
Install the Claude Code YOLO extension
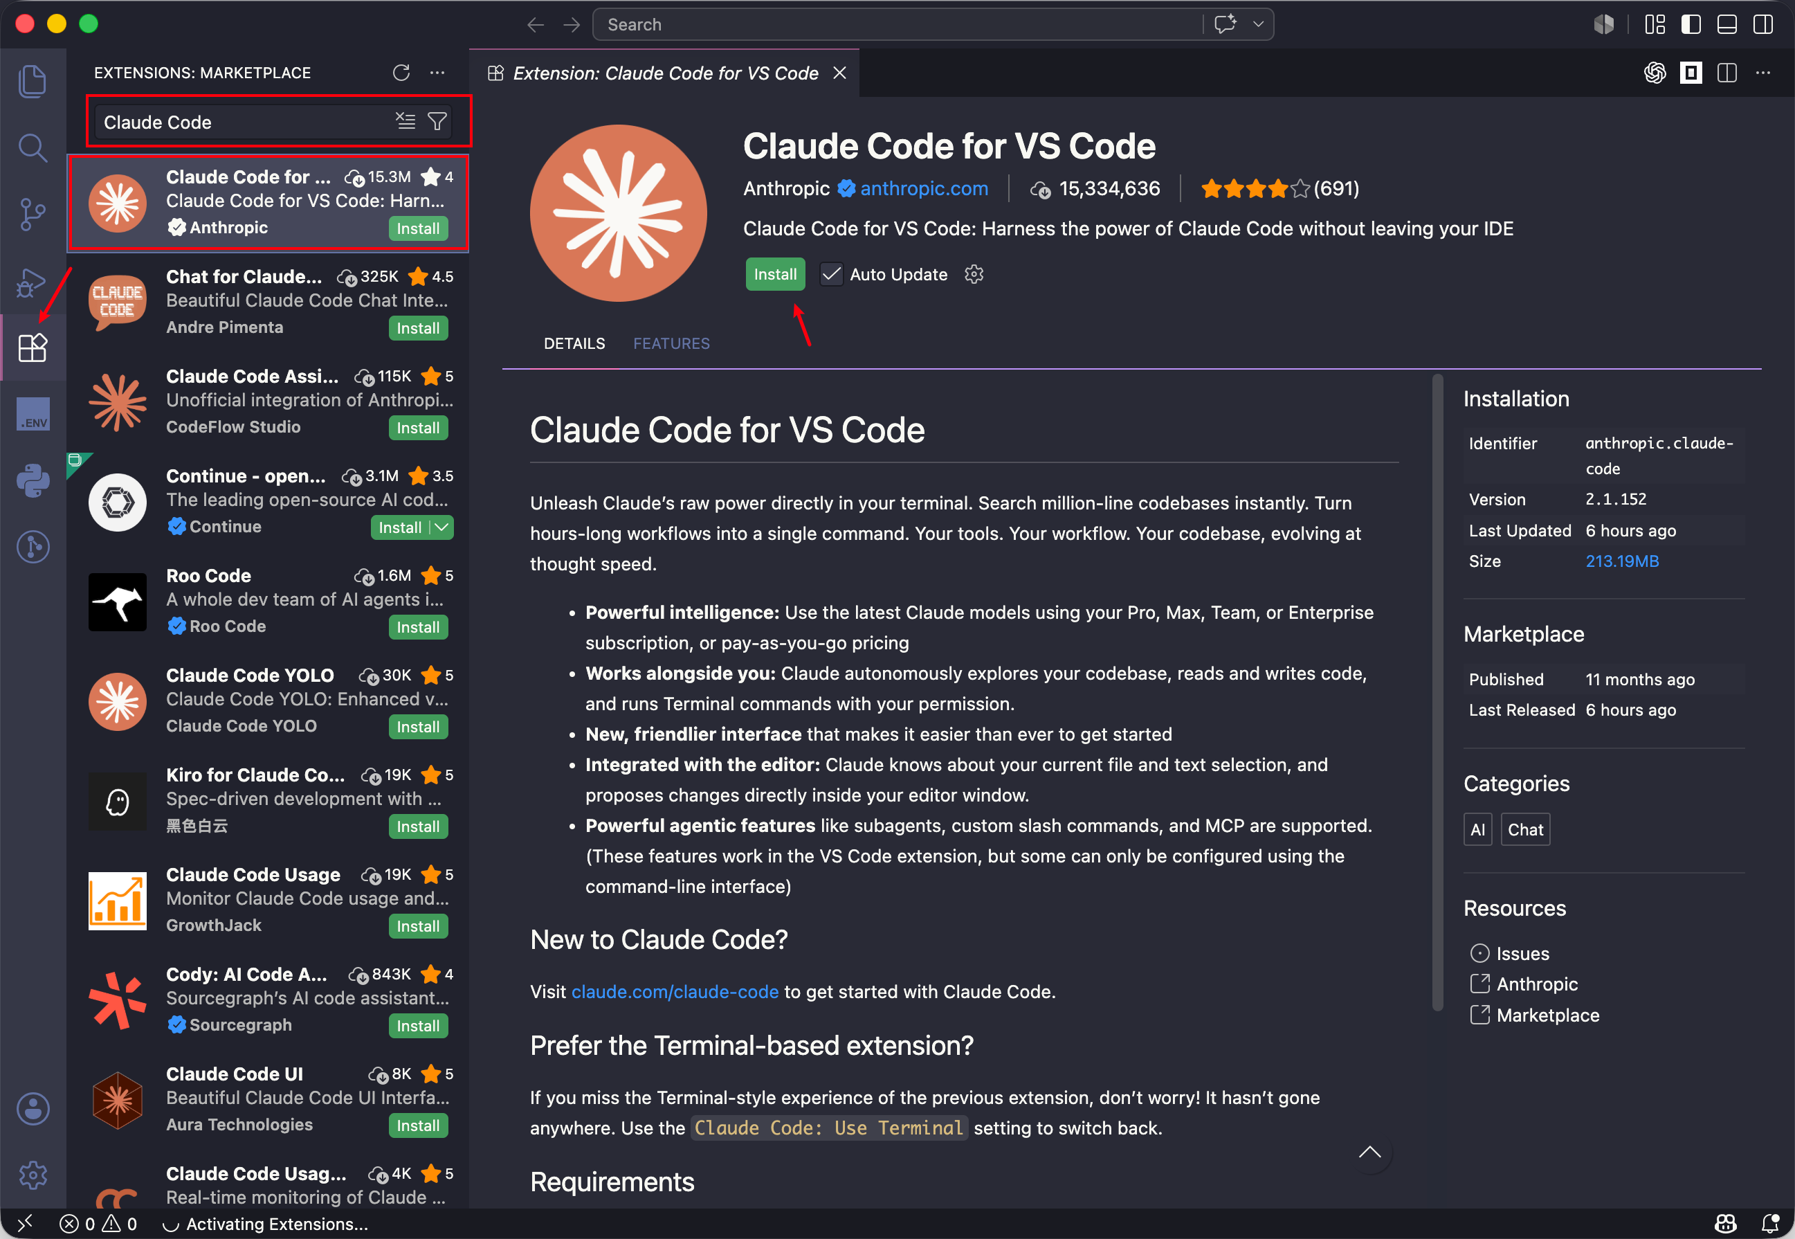(418, 727)
